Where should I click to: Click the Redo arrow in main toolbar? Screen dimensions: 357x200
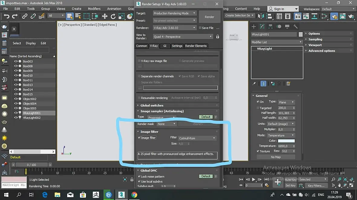(15, 16)
